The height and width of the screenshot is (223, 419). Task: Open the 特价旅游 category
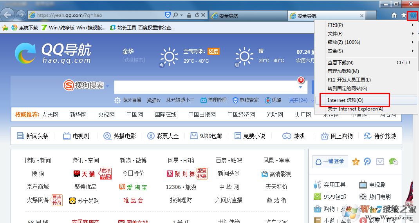click(x=380, y=136)
